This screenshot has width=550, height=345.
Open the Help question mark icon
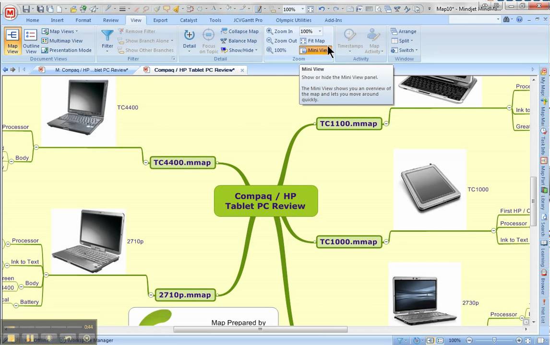click(519, 20)
